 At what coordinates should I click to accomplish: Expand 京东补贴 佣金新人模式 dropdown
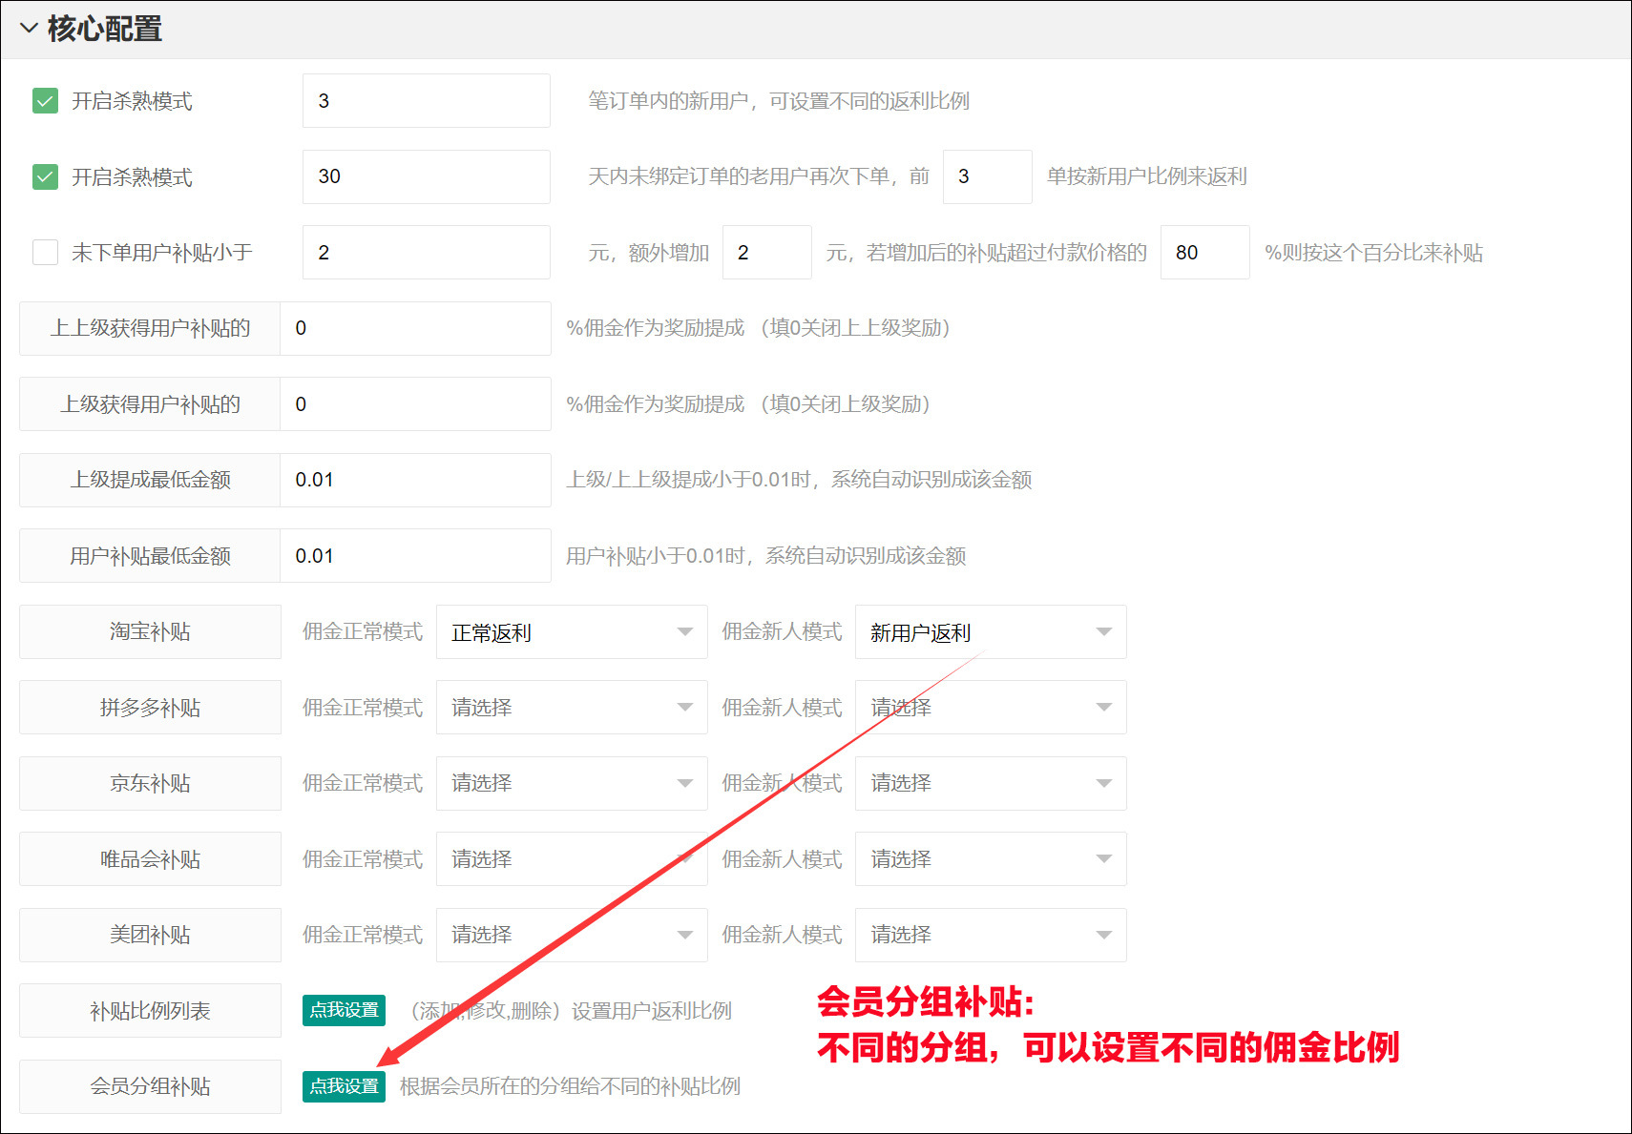click(x=991, y=783)
